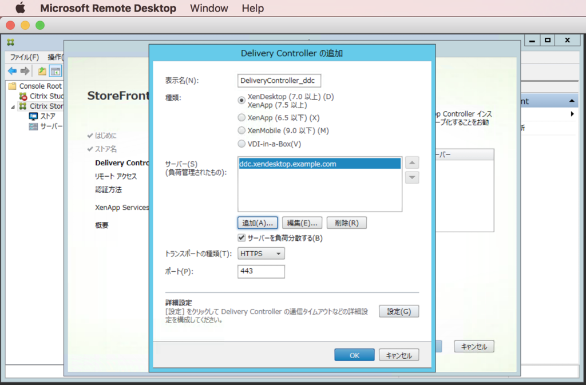Select 認証方法 wizard step
The image size is (586, 385).
click(x=108, y=190)
